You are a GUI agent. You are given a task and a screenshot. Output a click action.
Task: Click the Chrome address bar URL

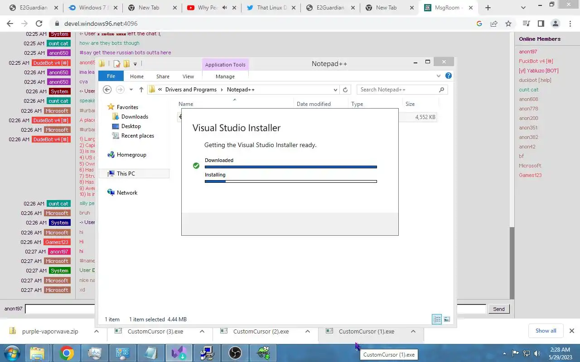[100, 24]
